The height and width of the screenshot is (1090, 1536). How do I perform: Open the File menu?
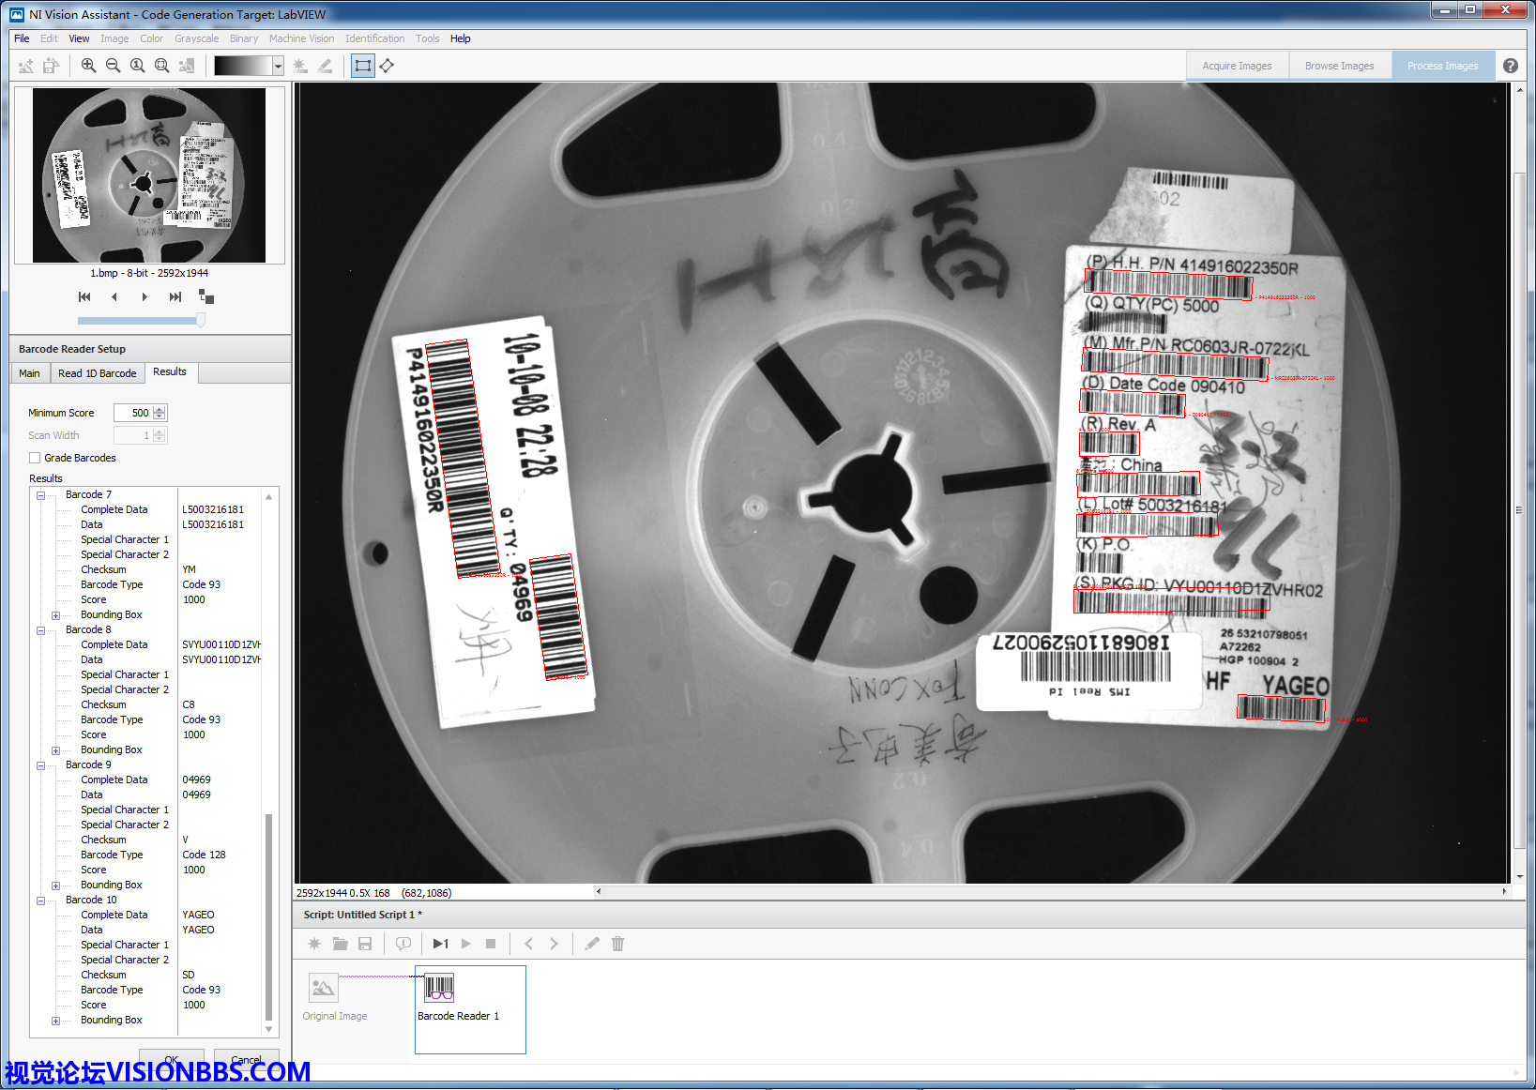22,38
